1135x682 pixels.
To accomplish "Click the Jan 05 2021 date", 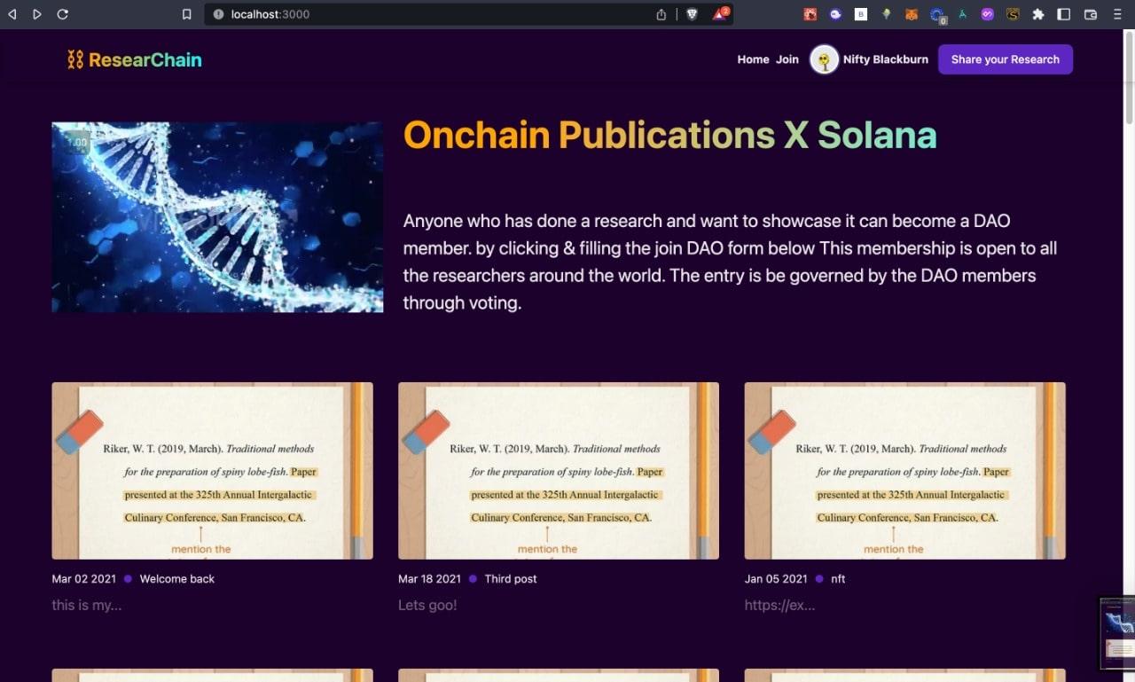I will click(776, 579).
